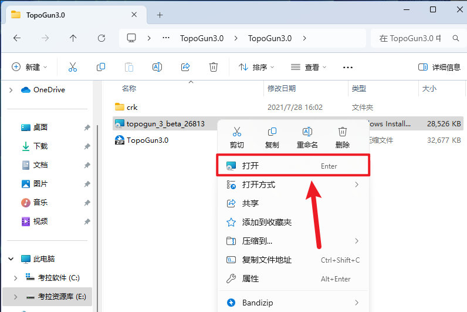Sort by 名称 column header

[129, 89]
